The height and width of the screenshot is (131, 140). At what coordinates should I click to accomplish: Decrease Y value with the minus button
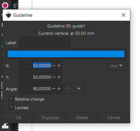[54, 77]
